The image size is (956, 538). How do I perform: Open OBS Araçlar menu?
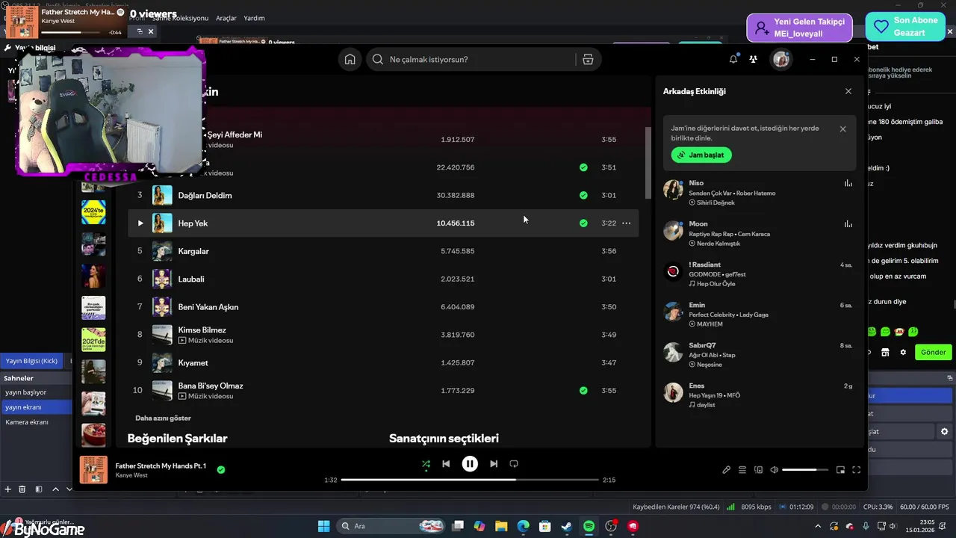tap(226, 18)
